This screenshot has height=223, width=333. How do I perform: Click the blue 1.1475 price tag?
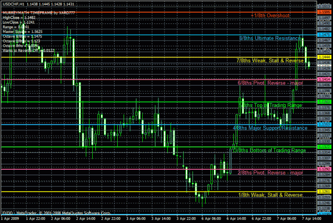tap(324, 35)
